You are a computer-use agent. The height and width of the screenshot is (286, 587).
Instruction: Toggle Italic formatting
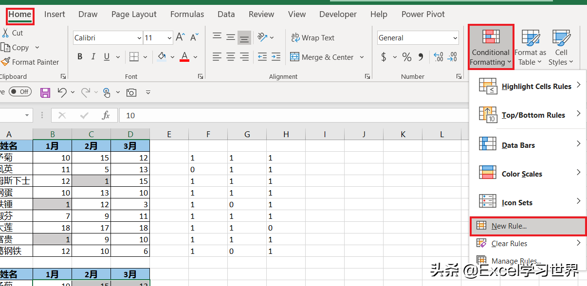(x=92, y=57)
